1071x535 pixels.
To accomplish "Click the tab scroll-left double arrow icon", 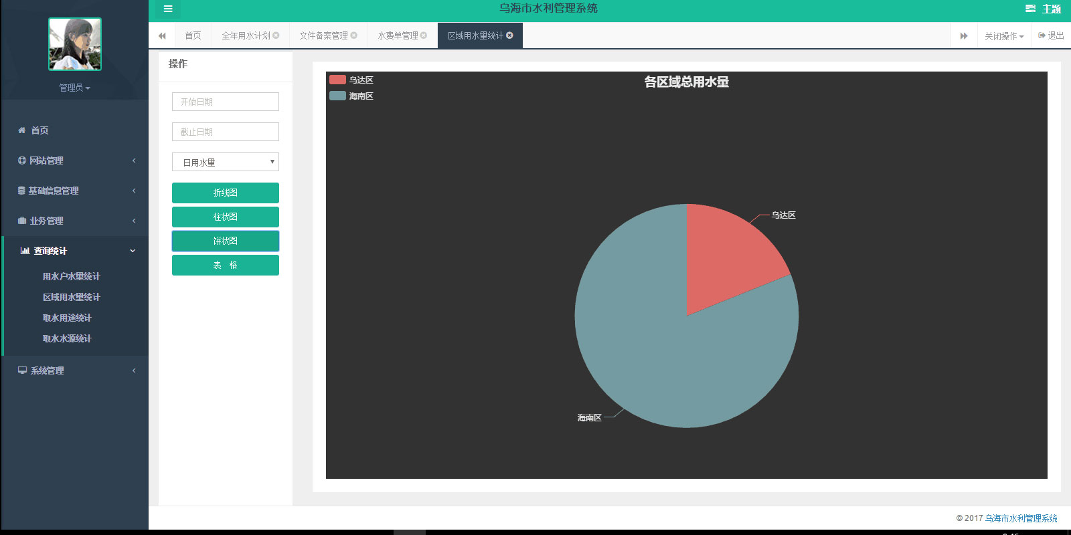I will point(162,35).
